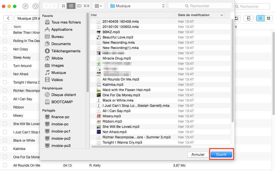Screen dimensions: 275x171
Task: Click the Annuler button
Action: pos(198,154)
